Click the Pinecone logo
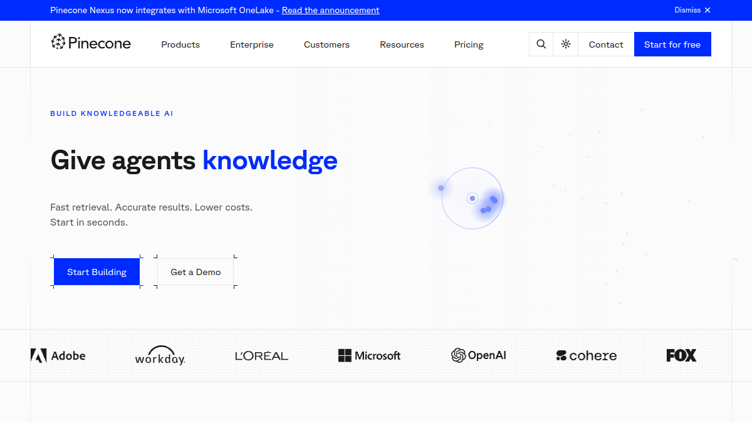 (91, 43)
